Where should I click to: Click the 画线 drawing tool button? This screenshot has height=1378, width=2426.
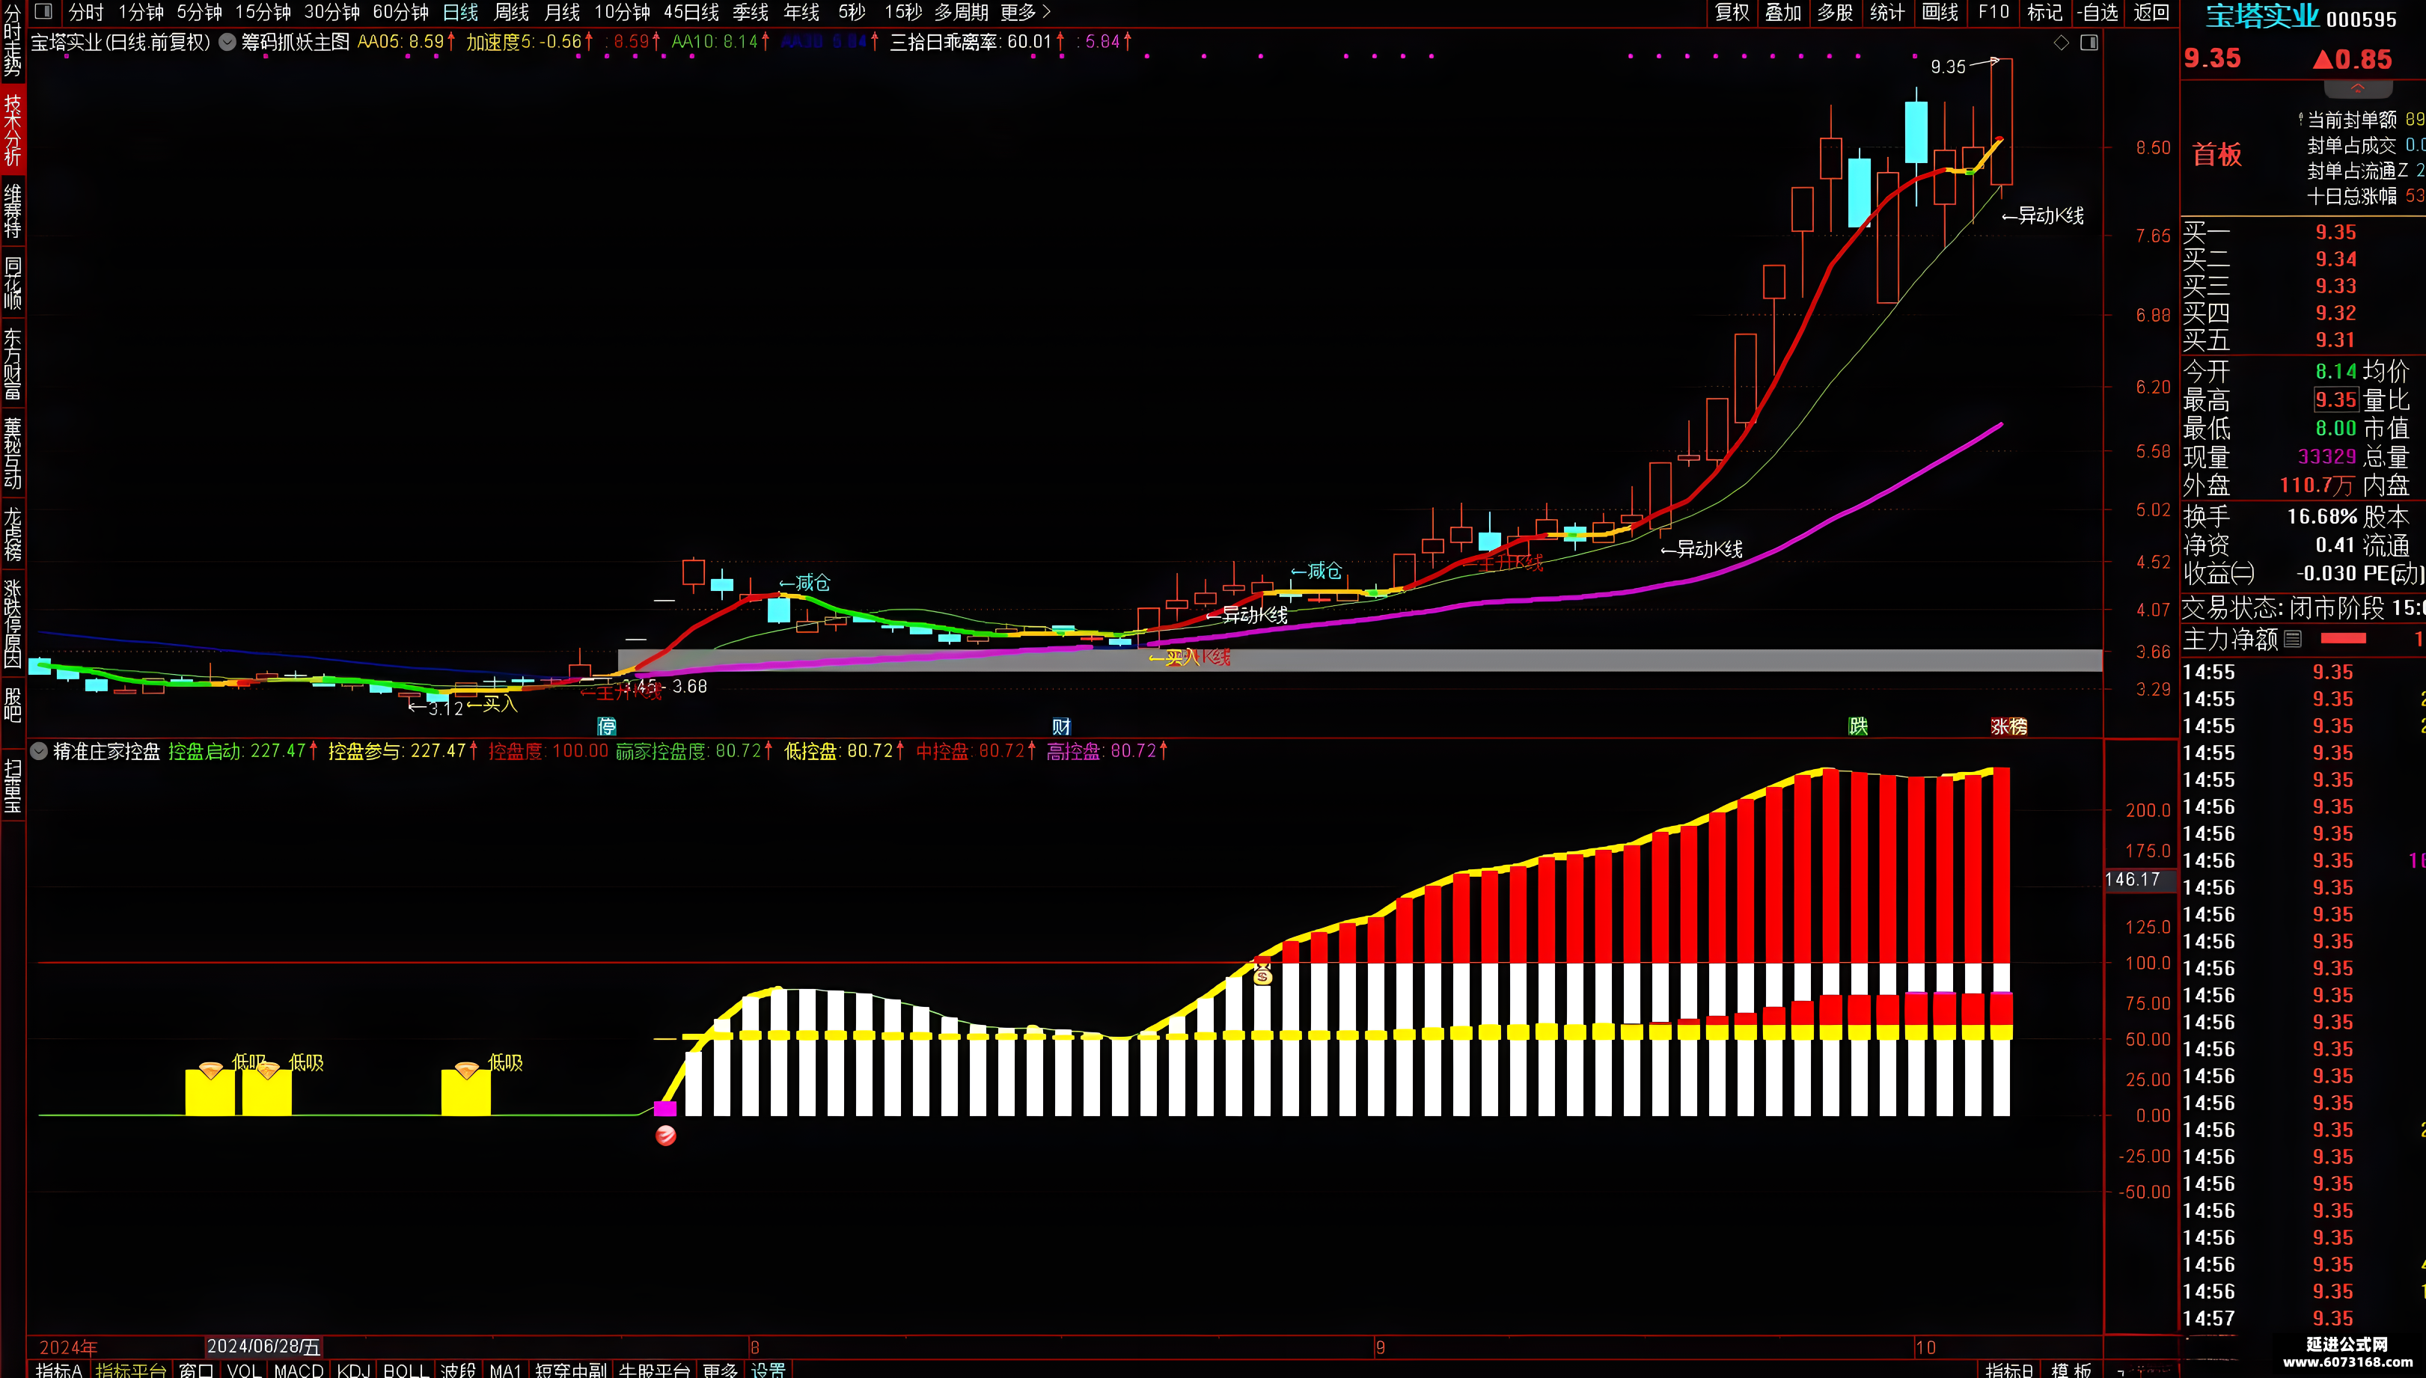[1940, 12]
